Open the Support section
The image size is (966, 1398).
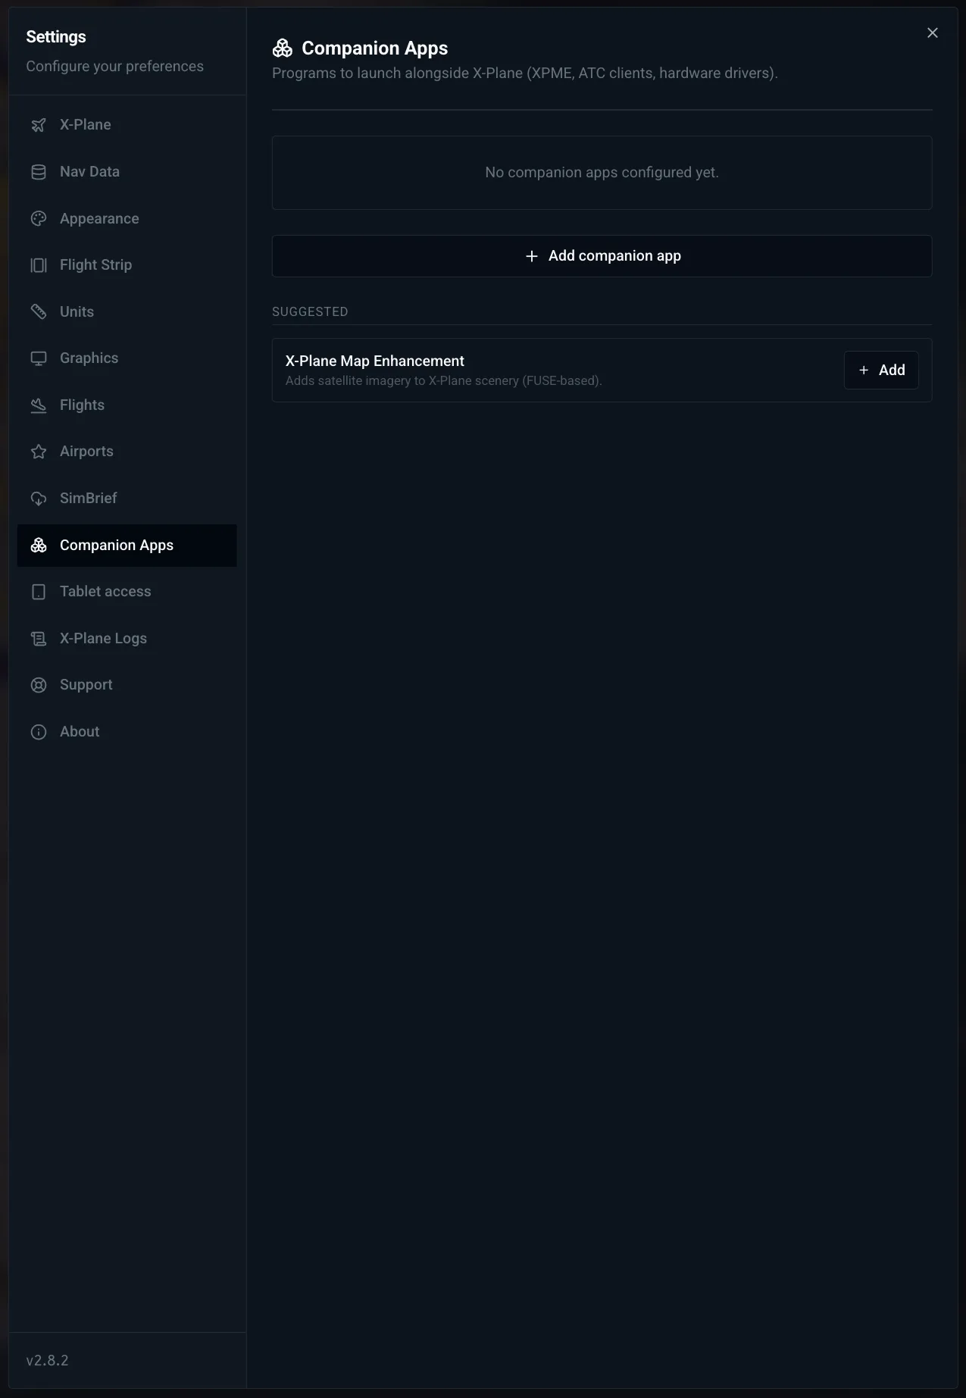pos(127,685)
